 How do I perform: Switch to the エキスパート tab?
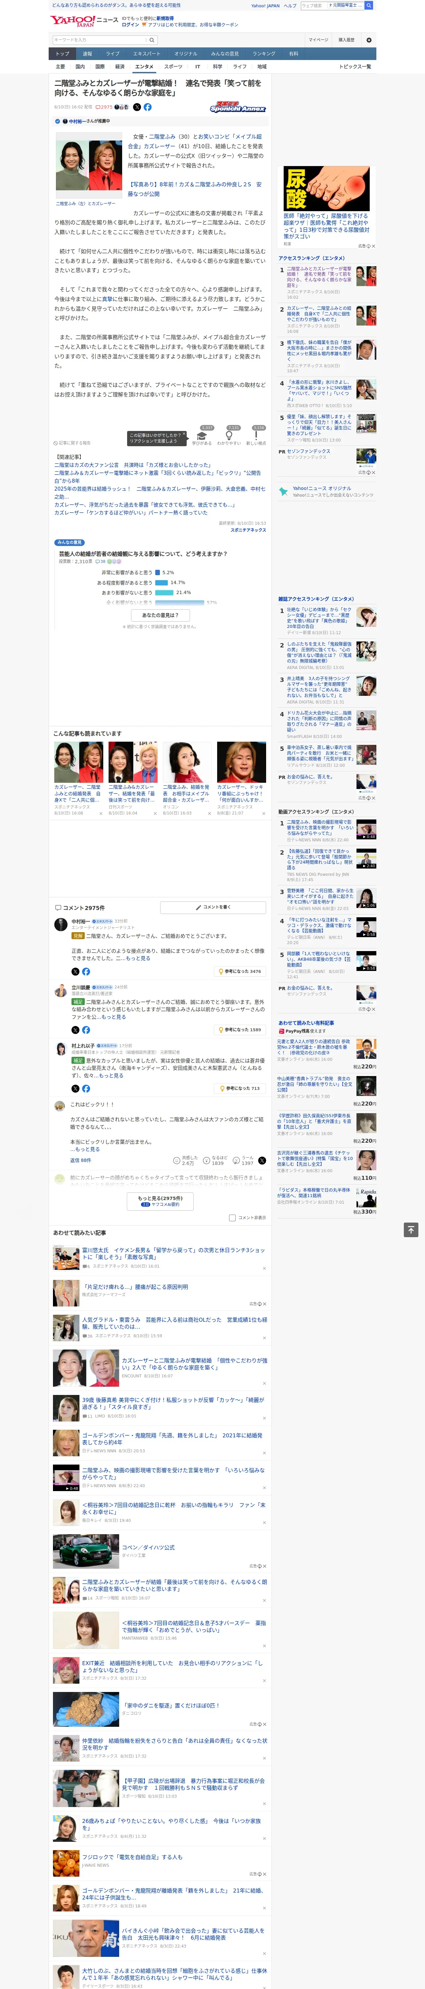coord(147,53)
